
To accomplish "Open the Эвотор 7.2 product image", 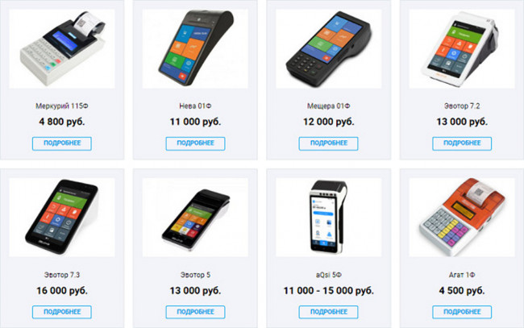I will 462,49.
